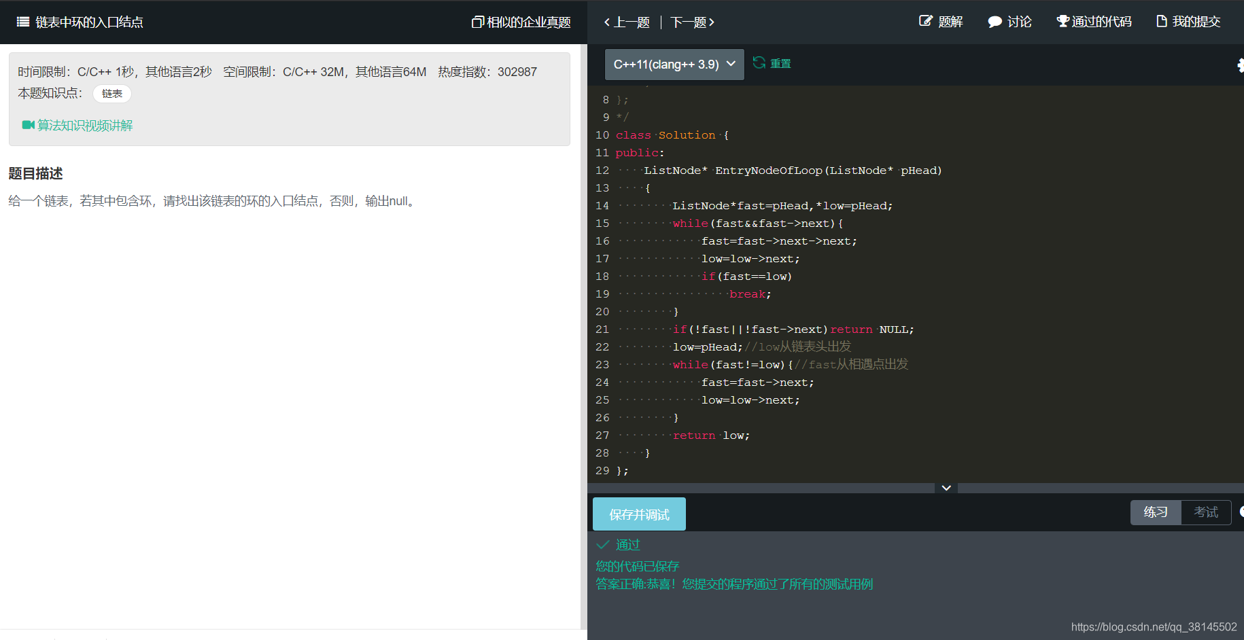This screenshot has width=1244, height=640.
Task: Open 我的提交 my submissions
Action: click(1188, 22)
